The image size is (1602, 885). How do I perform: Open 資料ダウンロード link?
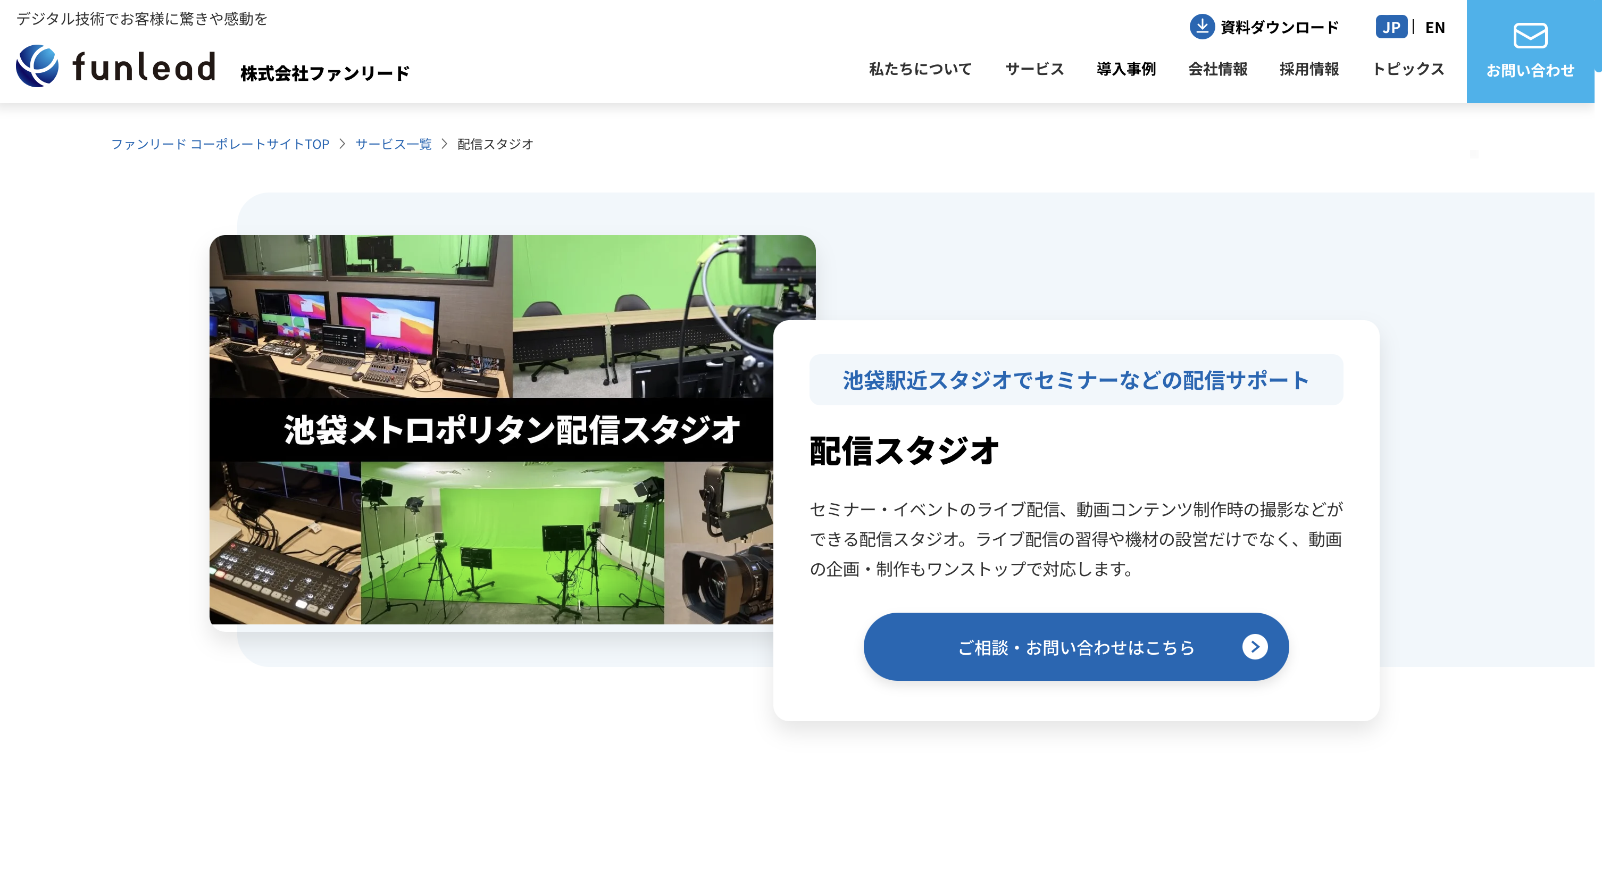click(1264, 27)
